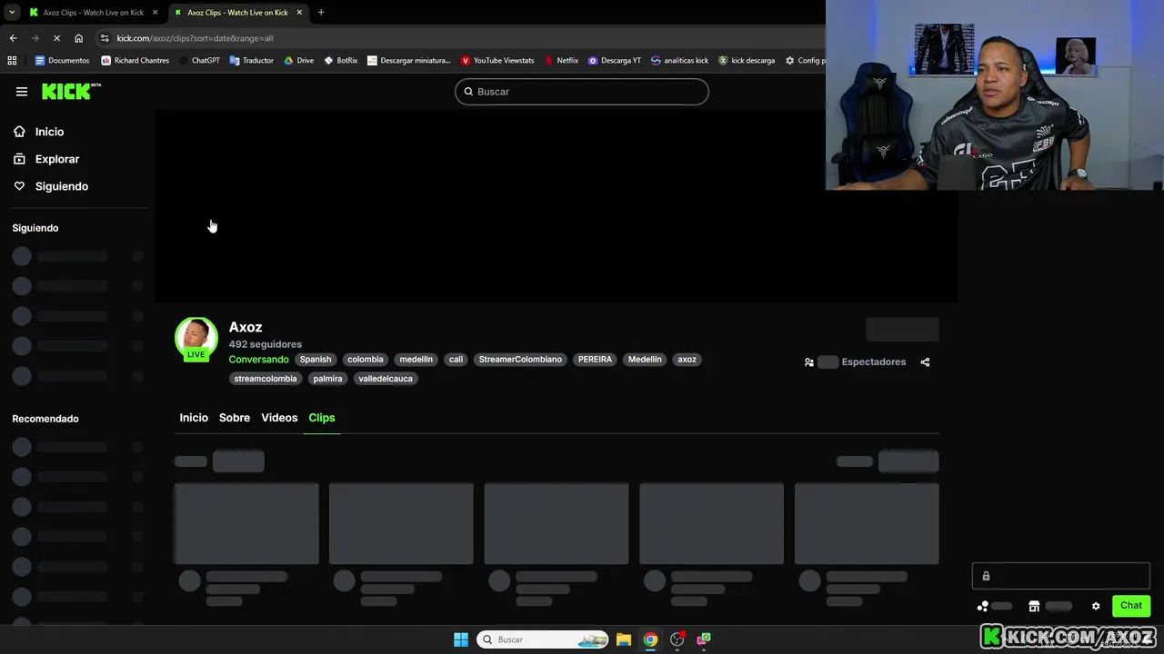Click the chat settings gear icon
Screen dimensions: 1164x654
click(1096, 606)
